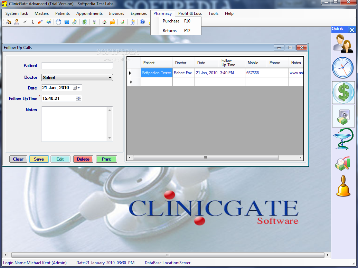
Task: Click the Follow Up Time spinner arrows
Action: pyautogui.click(x=78, y=98)
